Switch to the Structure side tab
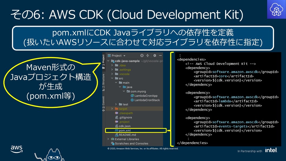The image size is (286, 161). click(103, 82)
